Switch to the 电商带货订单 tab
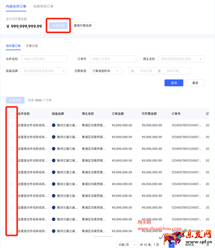The image size is (215, 248). (43, 7)
